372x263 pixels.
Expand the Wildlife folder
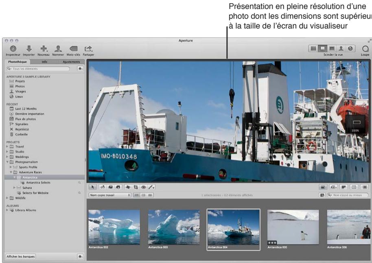7,198
